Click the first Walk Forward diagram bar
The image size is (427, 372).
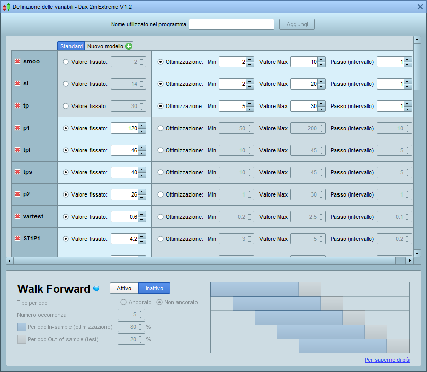point(255,289)
